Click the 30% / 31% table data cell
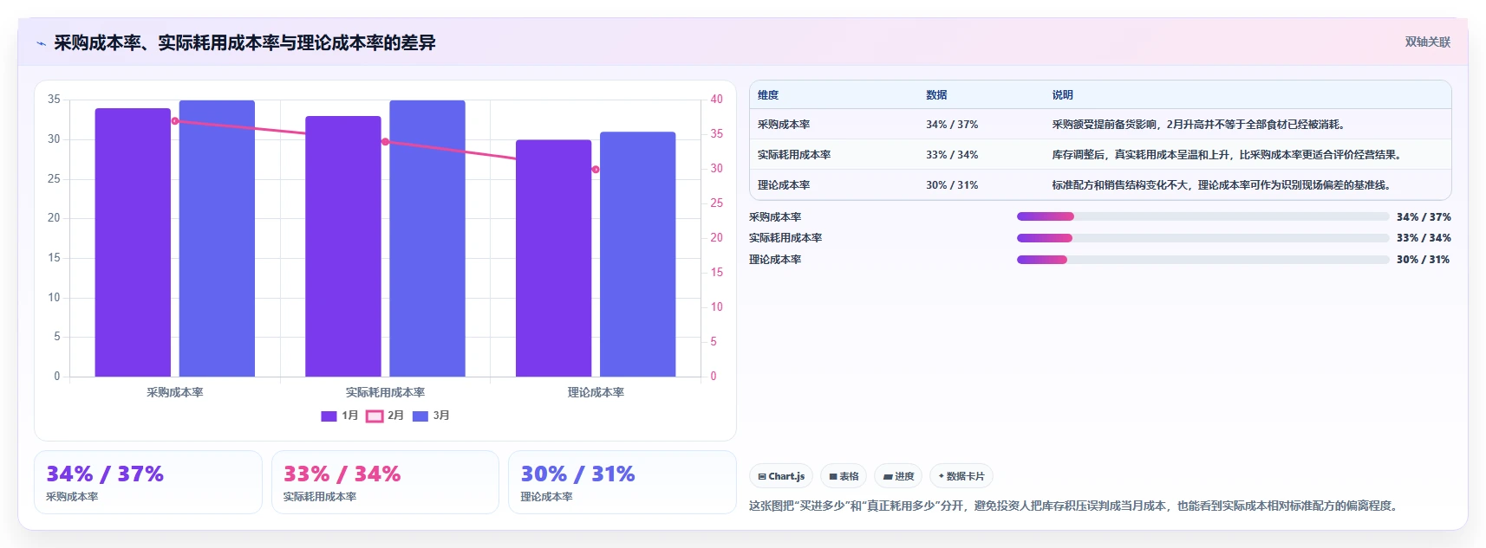The width and height of the screenshot is (1486, 548). [x=952, y=185]
